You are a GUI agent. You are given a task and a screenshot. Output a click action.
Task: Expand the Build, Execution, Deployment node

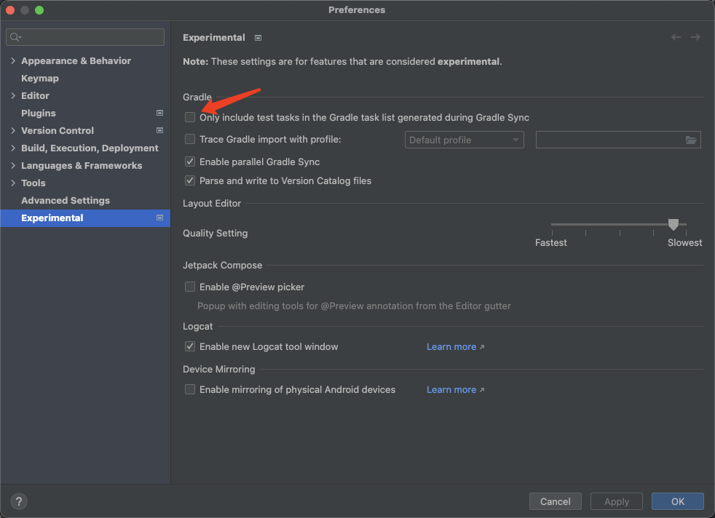point(13,148)
